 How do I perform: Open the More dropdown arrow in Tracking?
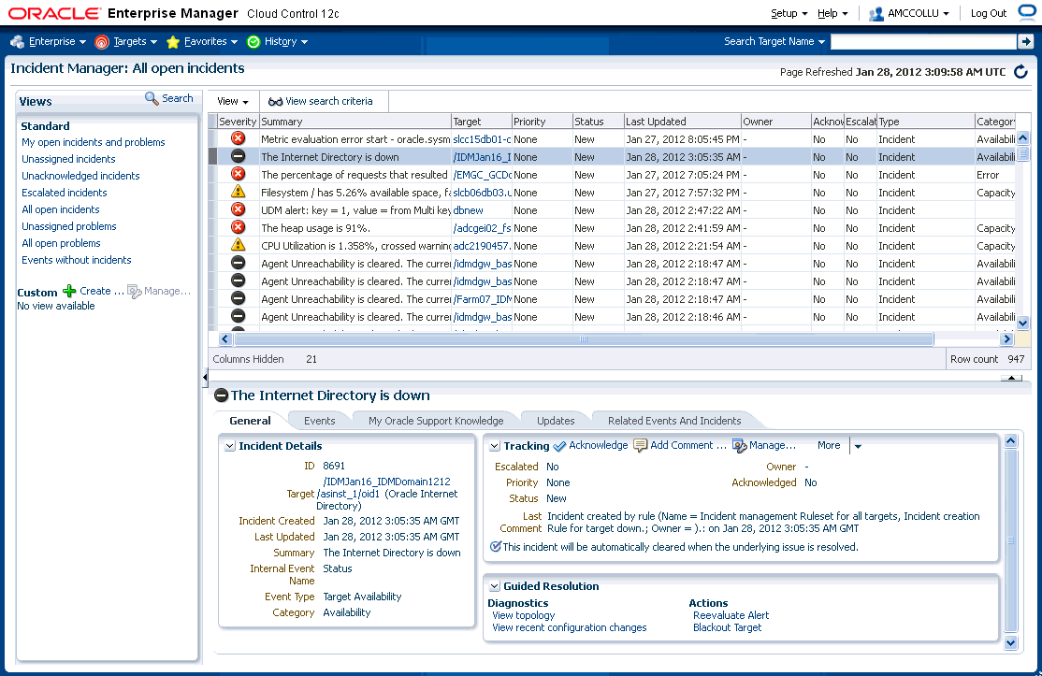(858, 446)
